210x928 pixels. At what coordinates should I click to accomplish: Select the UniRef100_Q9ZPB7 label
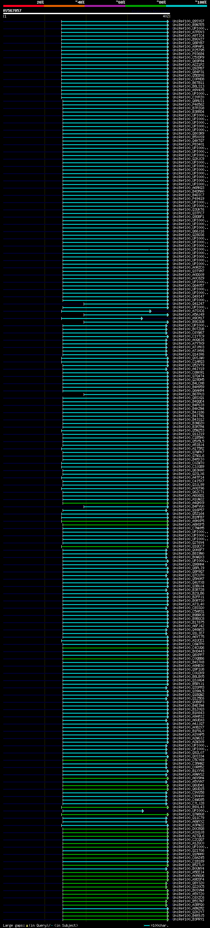coord(188,68)
